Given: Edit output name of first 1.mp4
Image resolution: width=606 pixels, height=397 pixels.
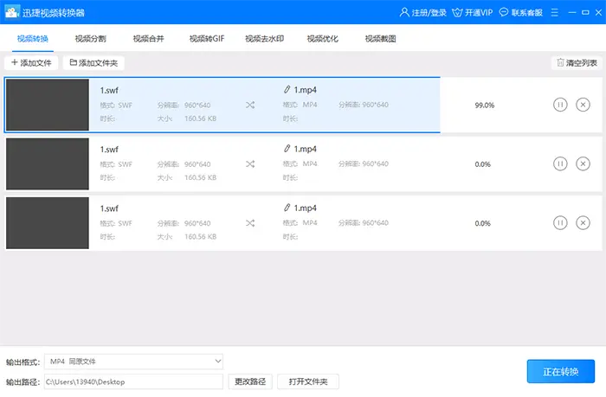Looking at the screenshot, I should coord(287,90).
